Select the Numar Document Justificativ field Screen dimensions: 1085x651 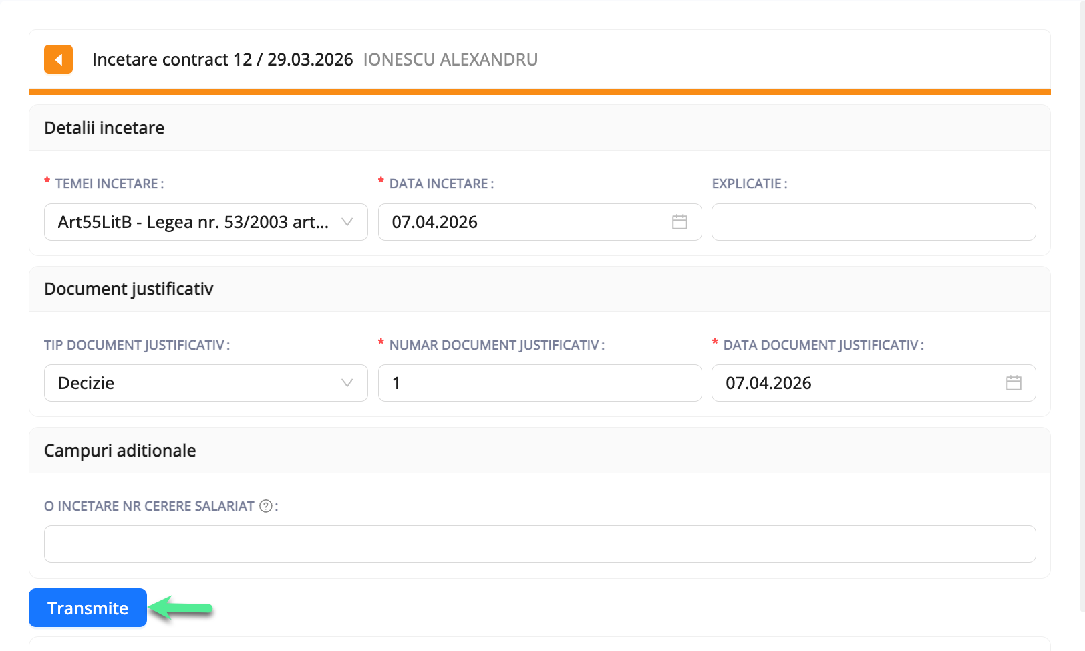tap(539, 382)
